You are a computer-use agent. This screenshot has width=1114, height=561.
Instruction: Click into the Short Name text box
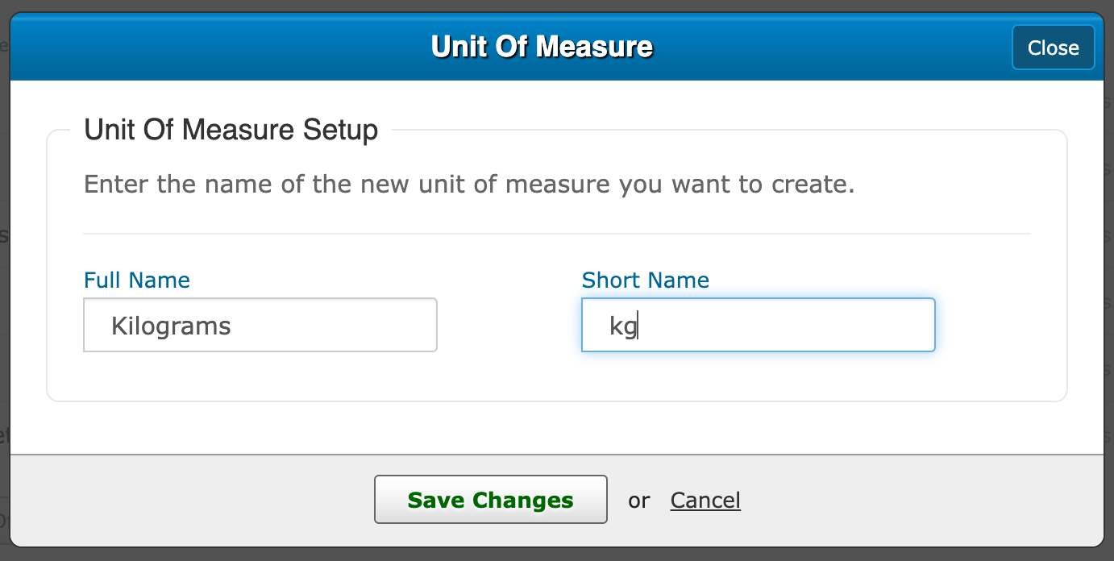click(x=758, y=326)
